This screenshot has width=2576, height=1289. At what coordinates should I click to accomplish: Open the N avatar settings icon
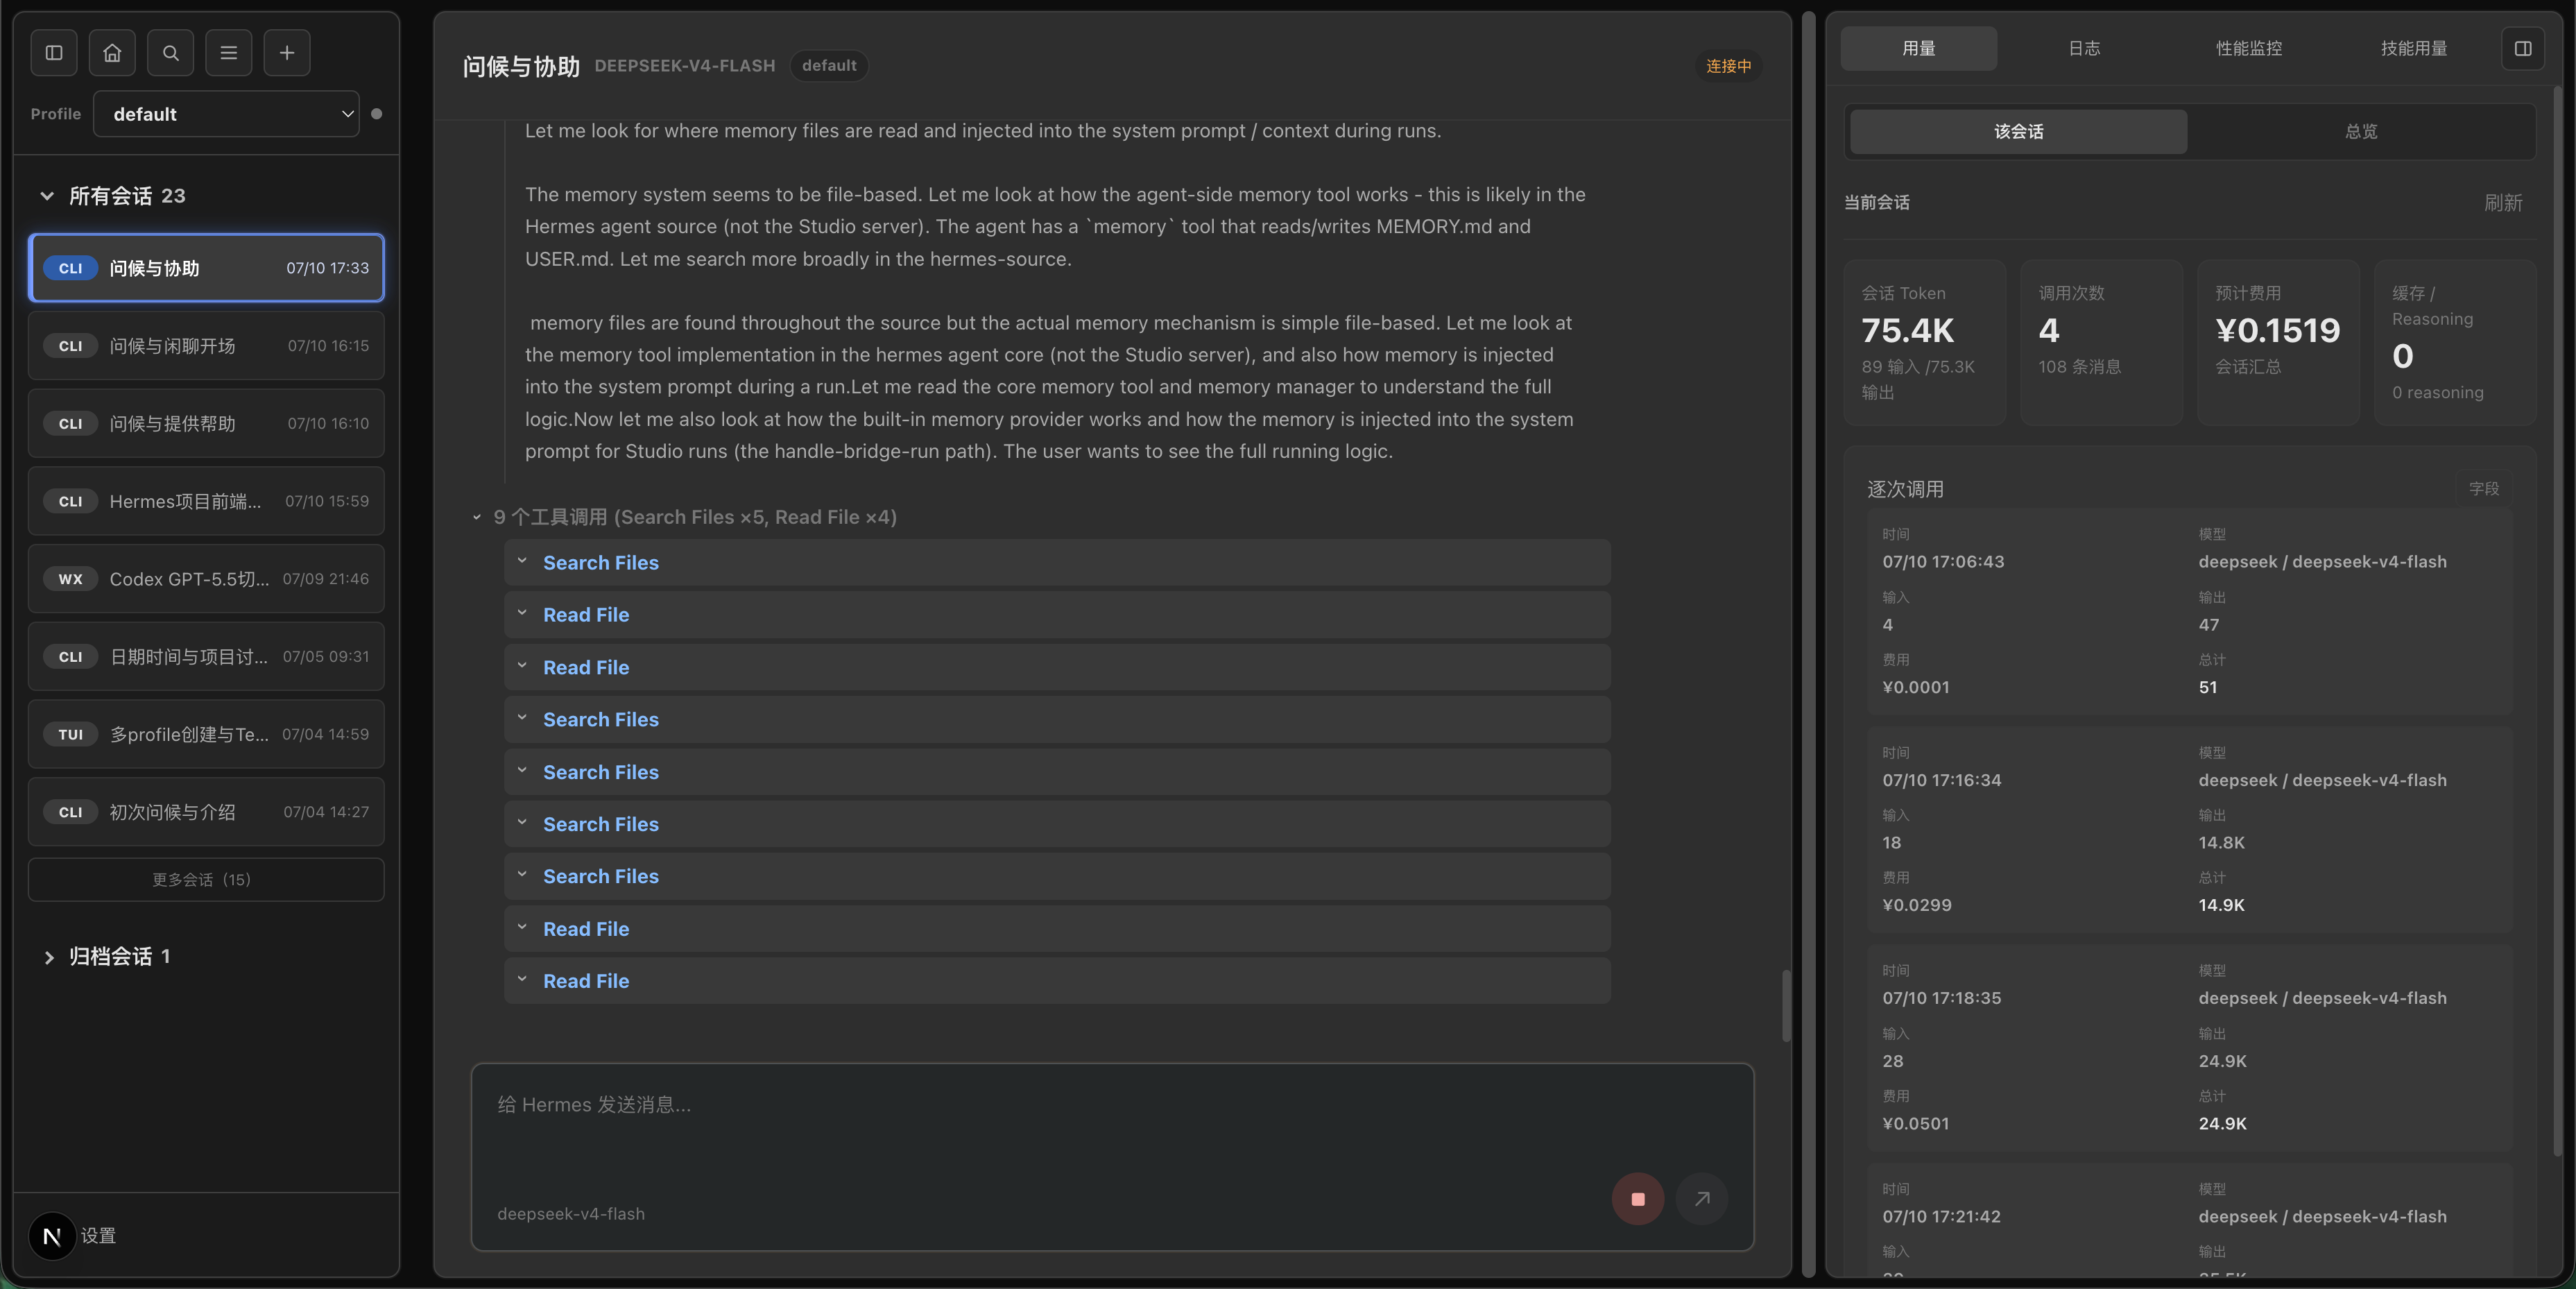pos(52,1236)
